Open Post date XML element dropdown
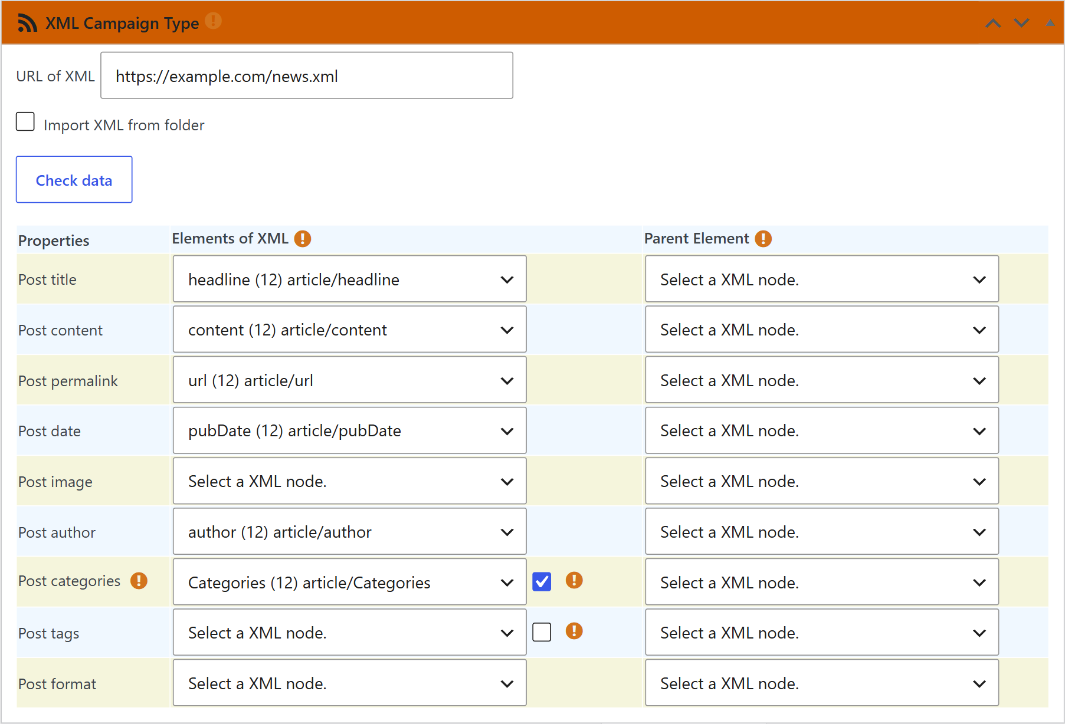Screen dimensions: 1065x724 click(349, 430)
